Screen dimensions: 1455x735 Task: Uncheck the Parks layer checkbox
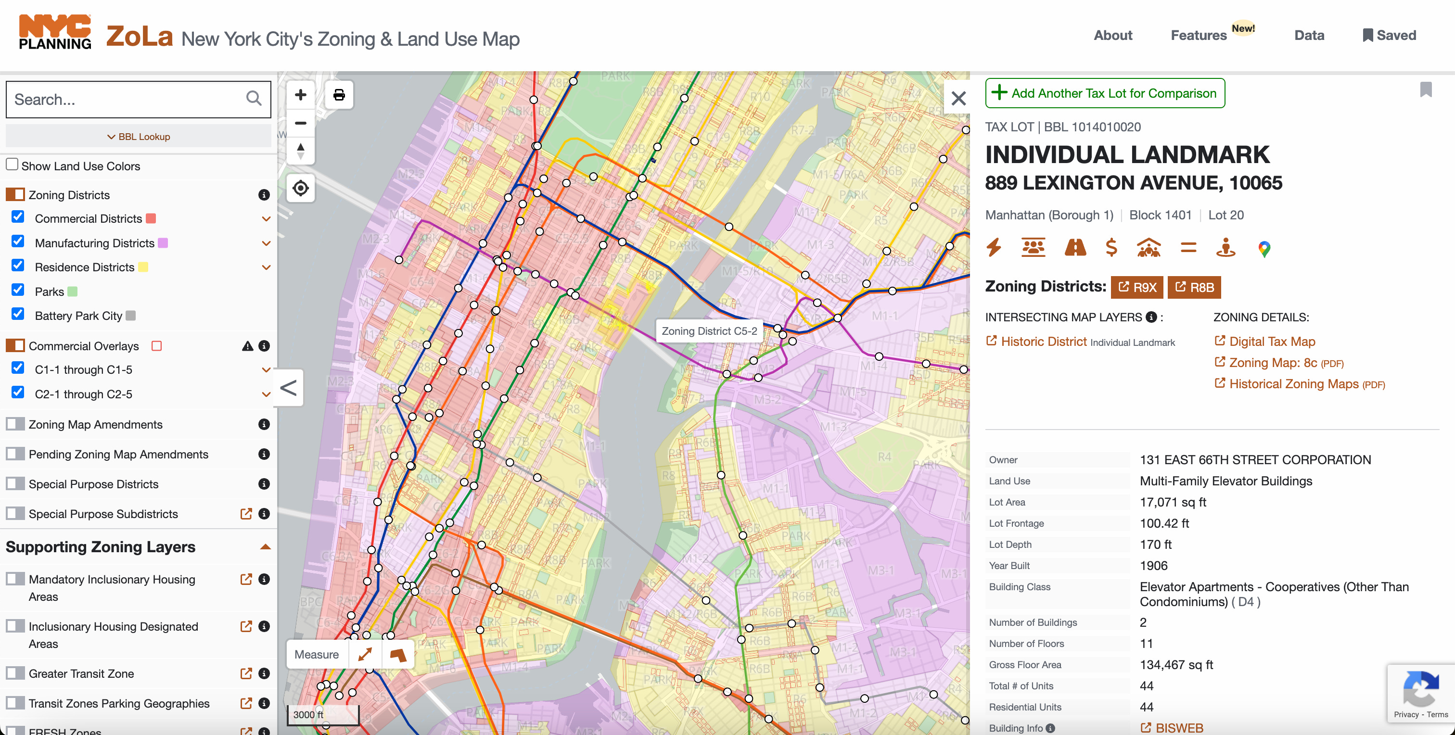point(18,291)
